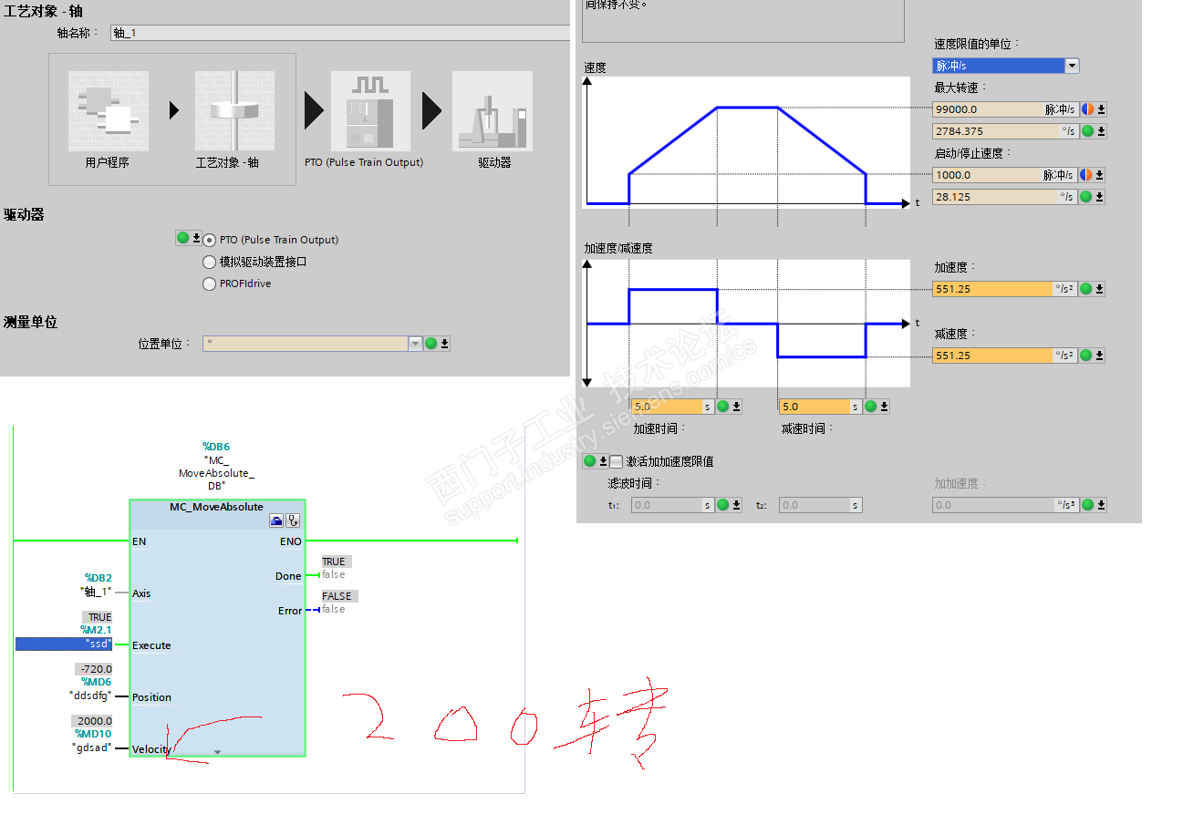The height and width of the screenshot is (835, 1183).
Task: Click t2 filter time field
Action: tap(820, 505)
